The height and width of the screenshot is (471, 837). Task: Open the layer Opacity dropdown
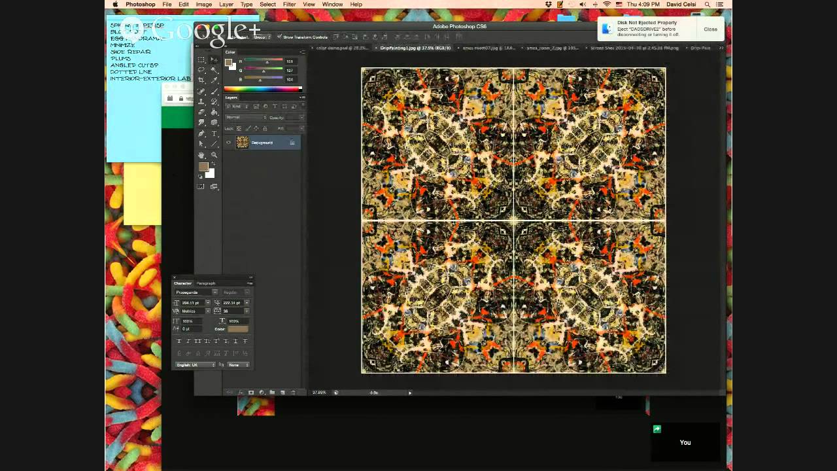(x=301, y=117)
